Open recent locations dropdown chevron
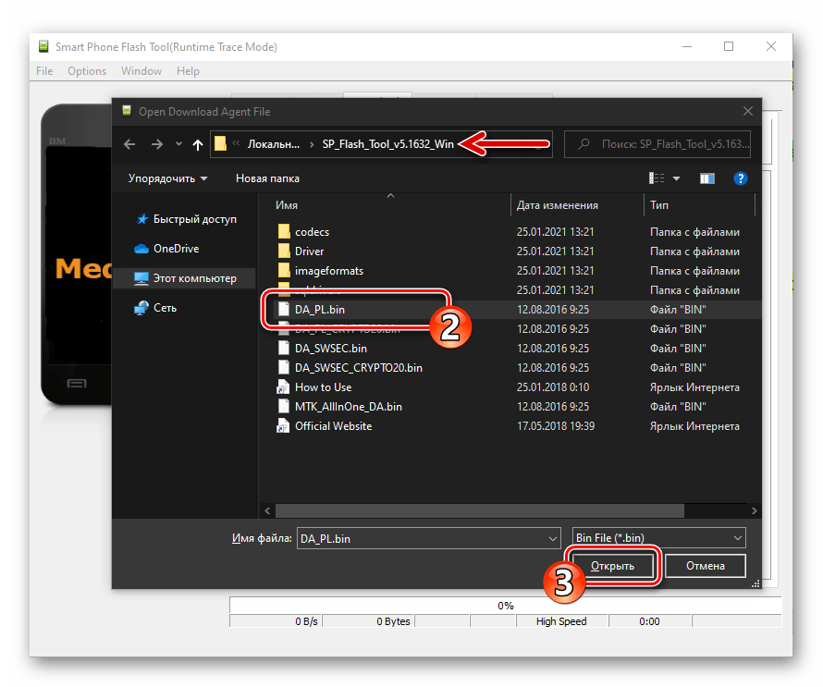The height and width of the screenshot is (687, 823). [179, 144]
